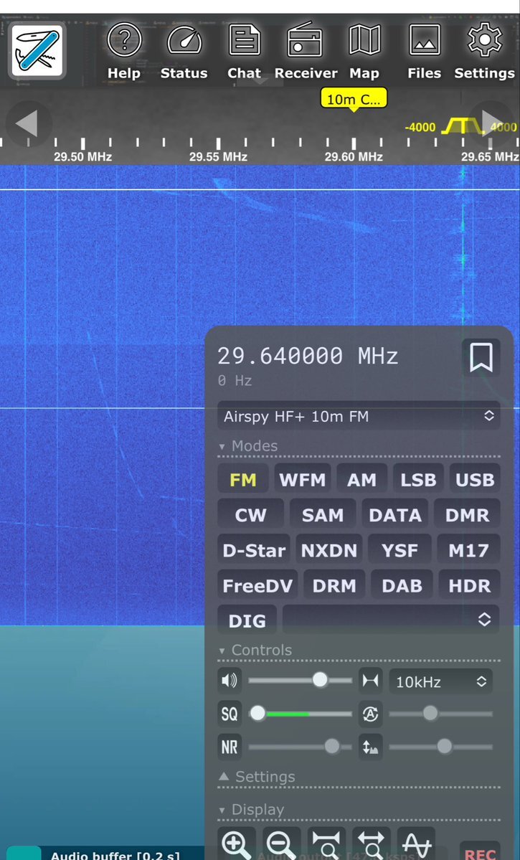
Task: Click the volume slider handle
Action: [320, 680]
